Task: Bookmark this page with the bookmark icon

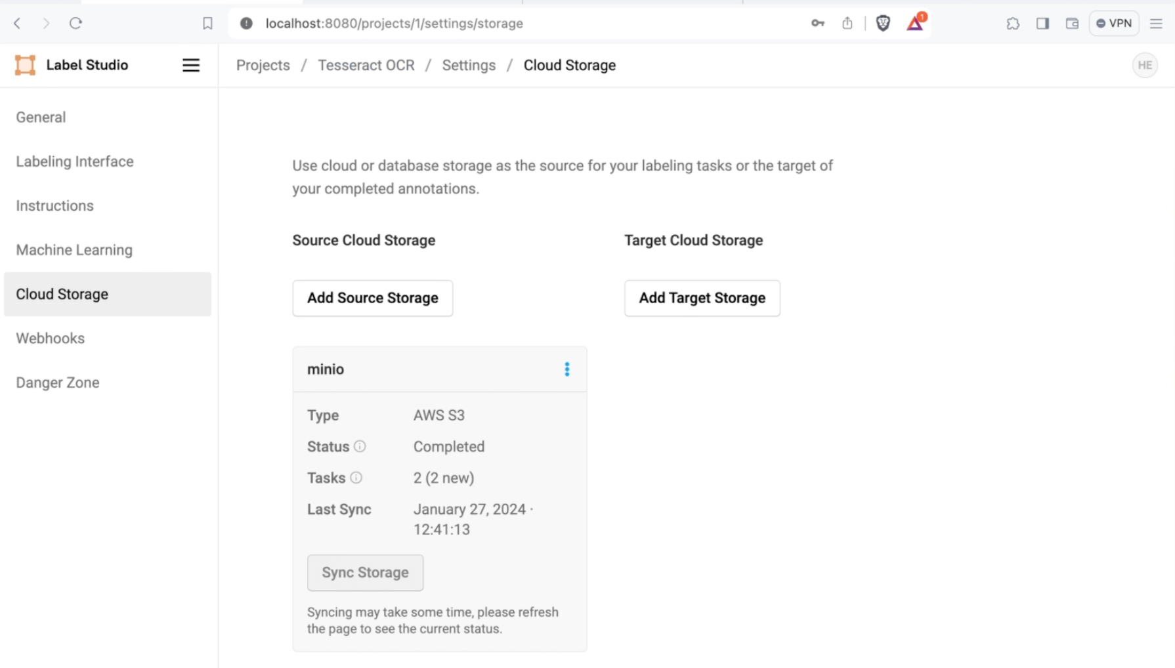Action: pyautogui.click(x=207, y=24)
